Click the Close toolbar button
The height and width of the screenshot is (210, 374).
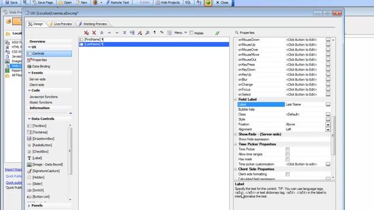[x=222, y=2]
